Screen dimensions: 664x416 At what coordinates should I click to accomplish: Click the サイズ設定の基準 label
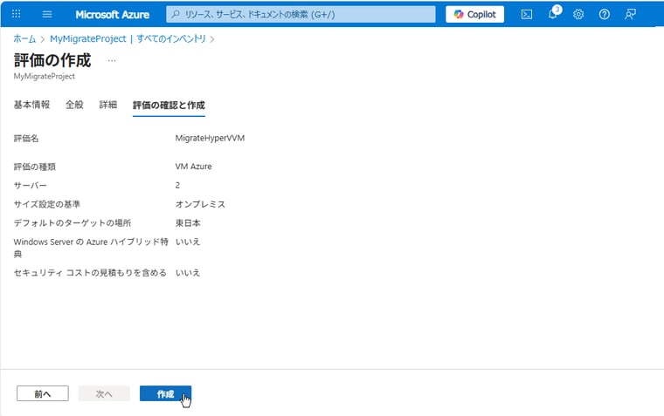pyautogui.click(x=47, y=204)
